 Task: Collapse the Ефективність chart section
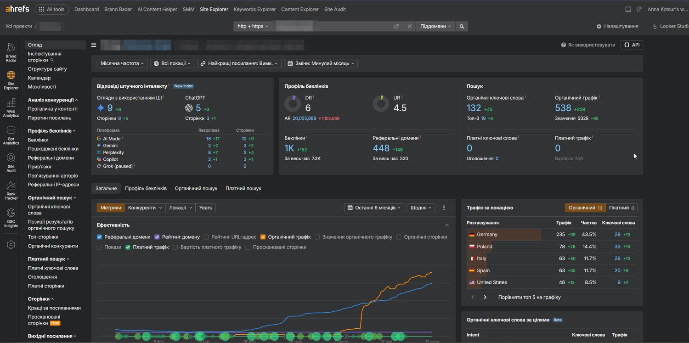[447, 225]
